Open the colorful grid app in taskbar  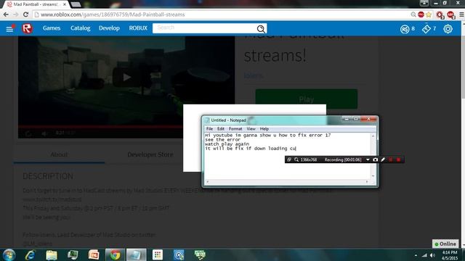coord(158,254)
